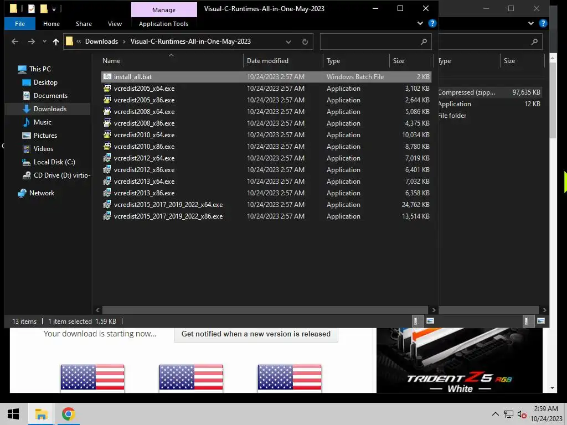Select vcredist2013_x86.exe file icon
This screenshot has height=425, width=567.
tap(107, 193)
